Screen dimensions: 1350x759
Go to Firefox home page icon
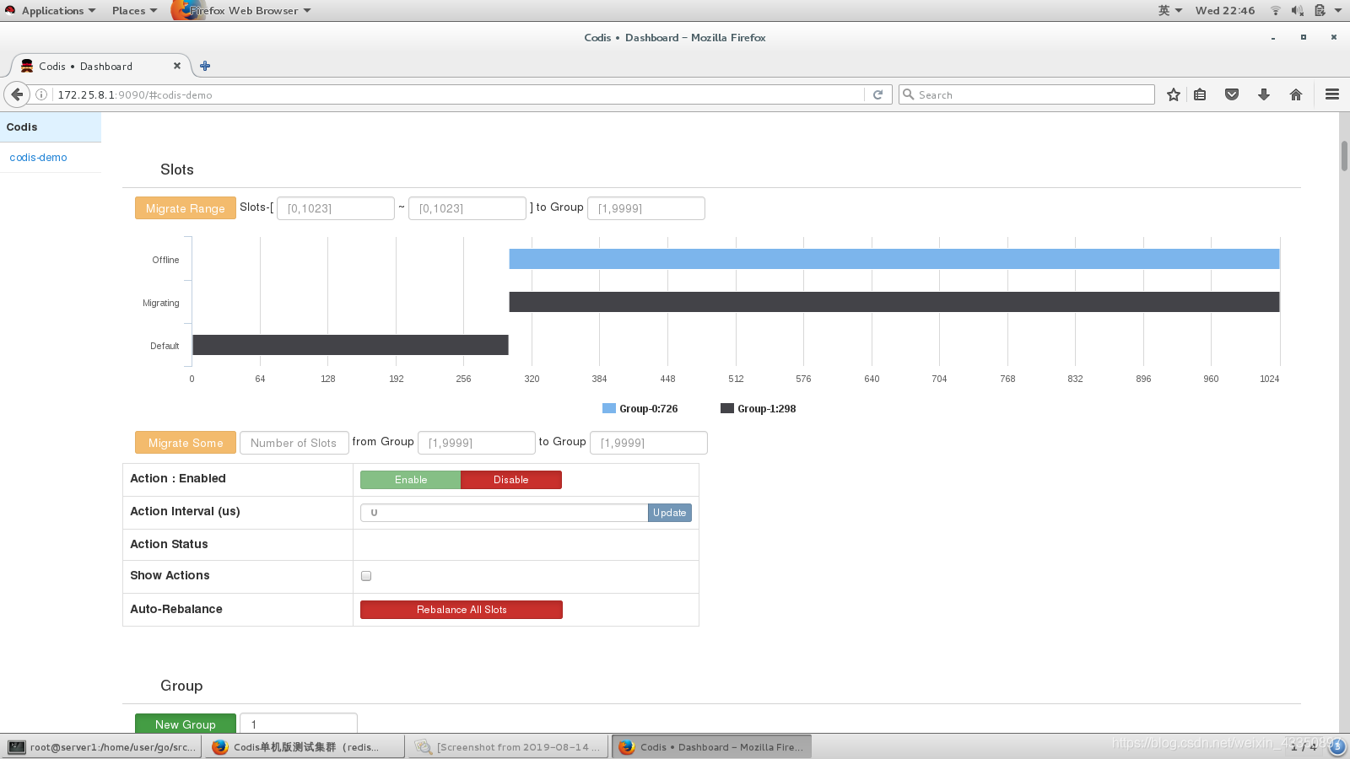1296,94
